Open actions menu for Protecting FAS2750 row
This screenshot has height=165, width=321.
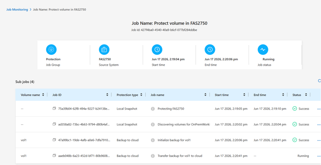319,109
